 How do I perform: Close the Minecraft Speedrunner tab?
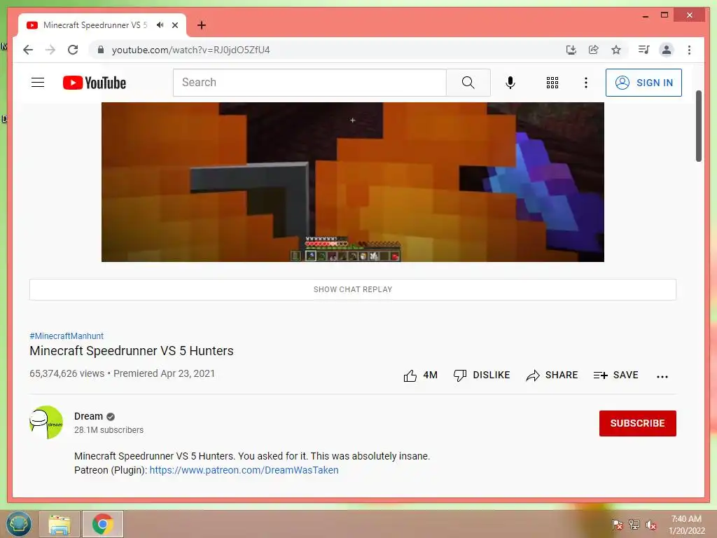175,25
